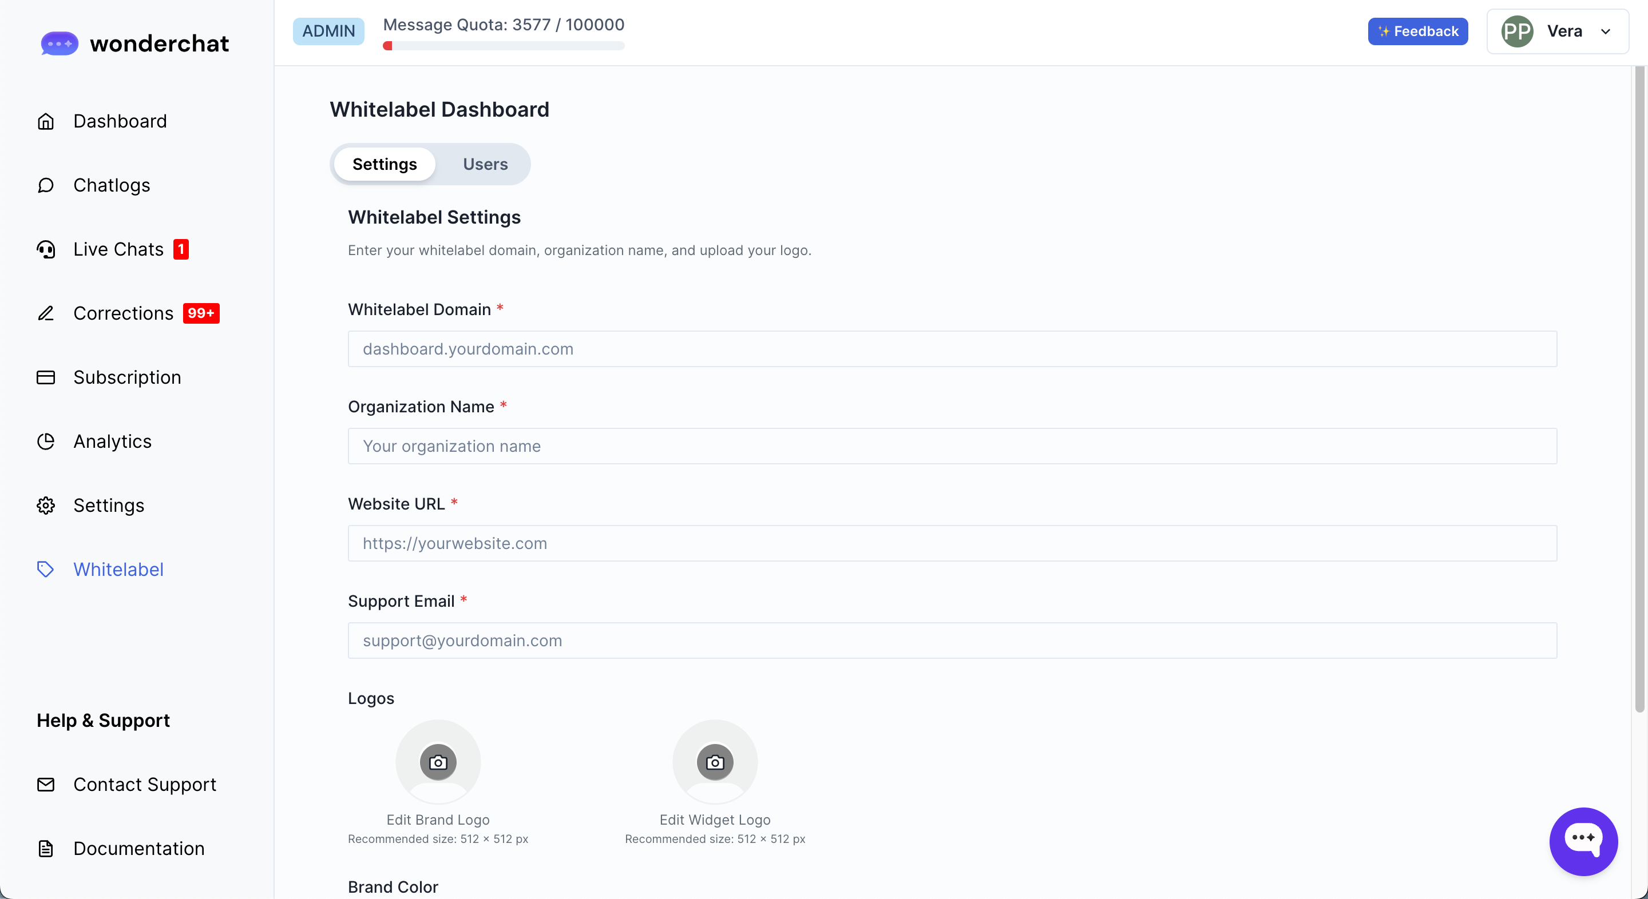Click the Corrections pencil icon
This screenshot has width=1648, height=899.
point(45,313)
